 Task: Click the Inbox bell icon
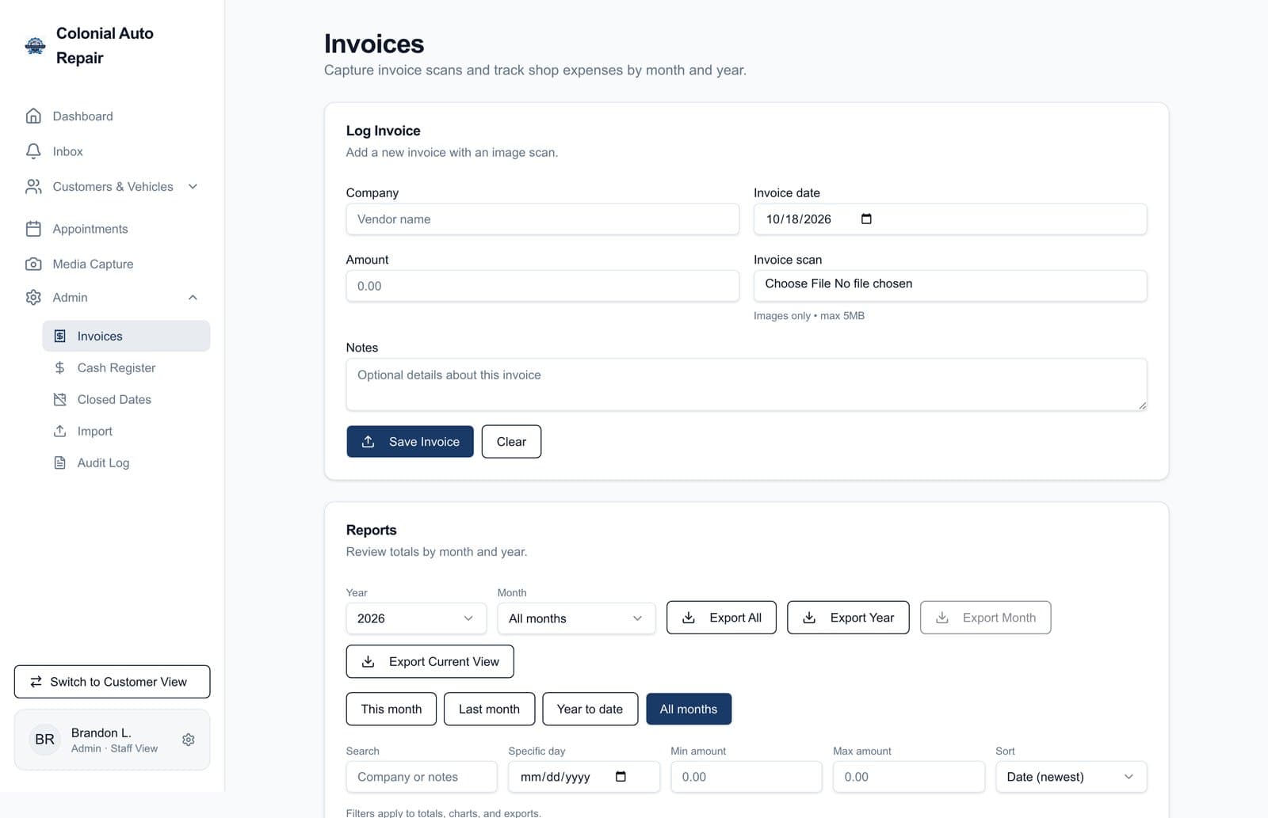[33, 151]
